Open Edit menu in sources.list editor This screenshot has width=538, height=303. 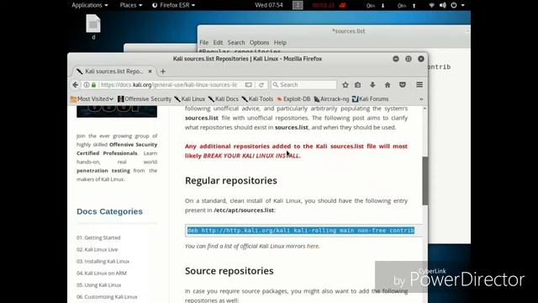tap(218, 43)
